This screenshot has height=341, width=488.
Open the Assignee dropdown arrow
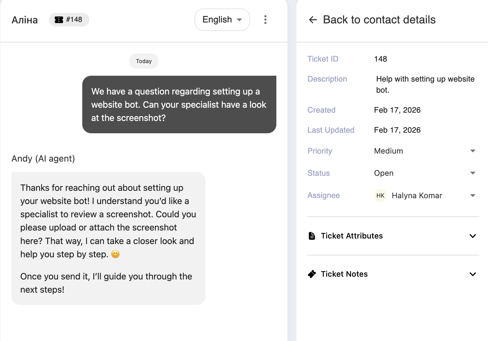(473, 196)
